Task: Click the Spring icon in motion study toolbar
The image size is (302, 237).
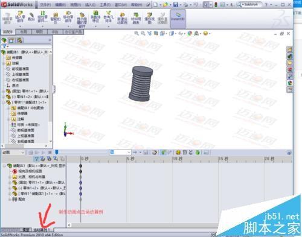Action: pos(185,153)
